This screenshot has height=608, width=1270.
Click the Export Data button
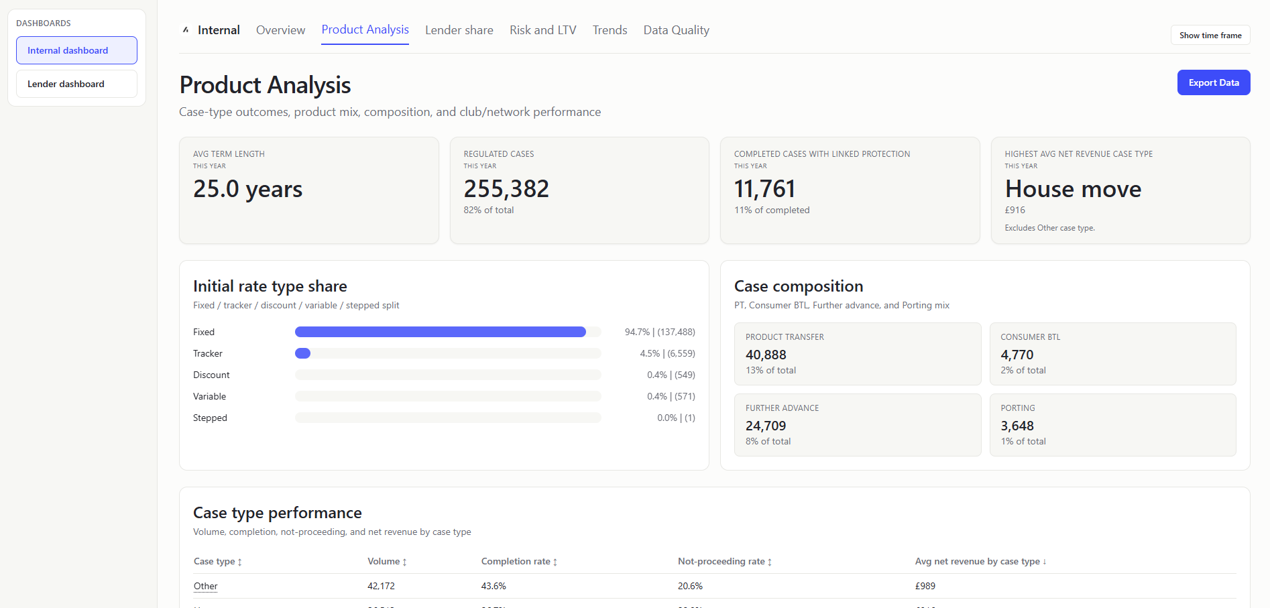point(1213,82)
